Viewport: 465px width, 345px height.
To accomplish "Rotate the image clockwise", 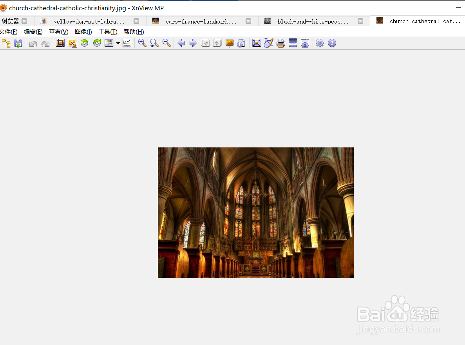I will point(97,43).
